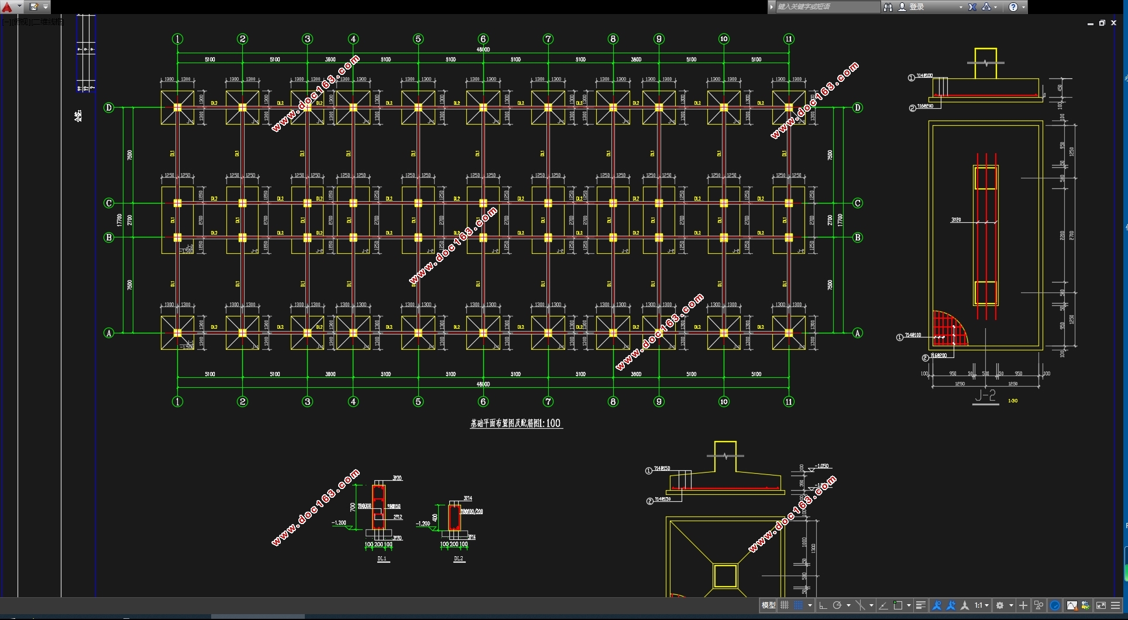Expand the annotation scale 1:1 dropdown
The width and height of the screenshot is (1128, 620).
(x=981, y=605)
